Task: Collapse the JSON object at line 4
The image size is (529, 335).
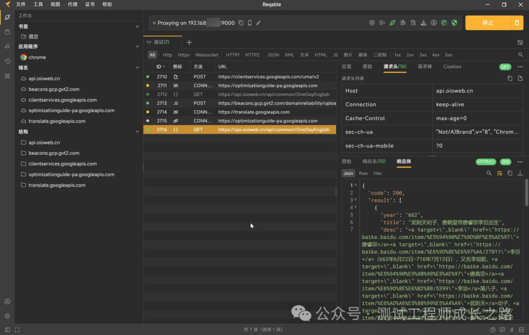Action: tap(356, 208)
